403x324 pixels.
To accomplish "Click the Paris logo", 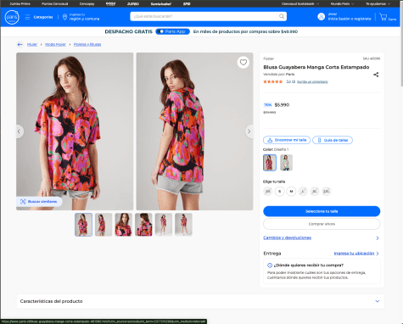I will 12,17.
